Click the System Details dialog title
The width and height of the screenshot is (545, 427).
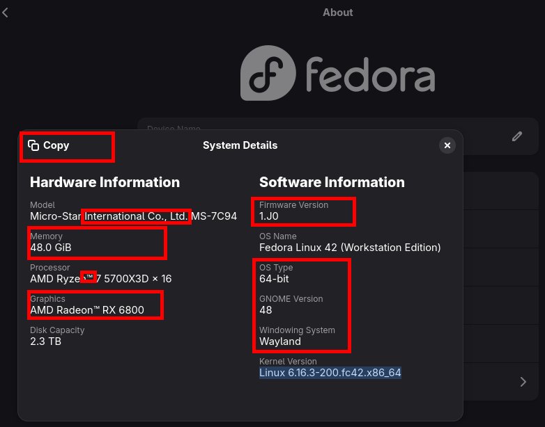240,145
